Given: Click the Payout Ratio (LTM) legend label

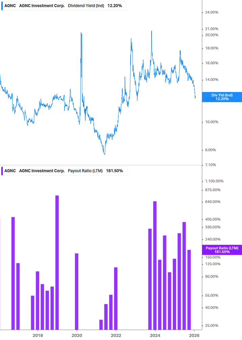Looking at the screenshot, I should [85, 171].
